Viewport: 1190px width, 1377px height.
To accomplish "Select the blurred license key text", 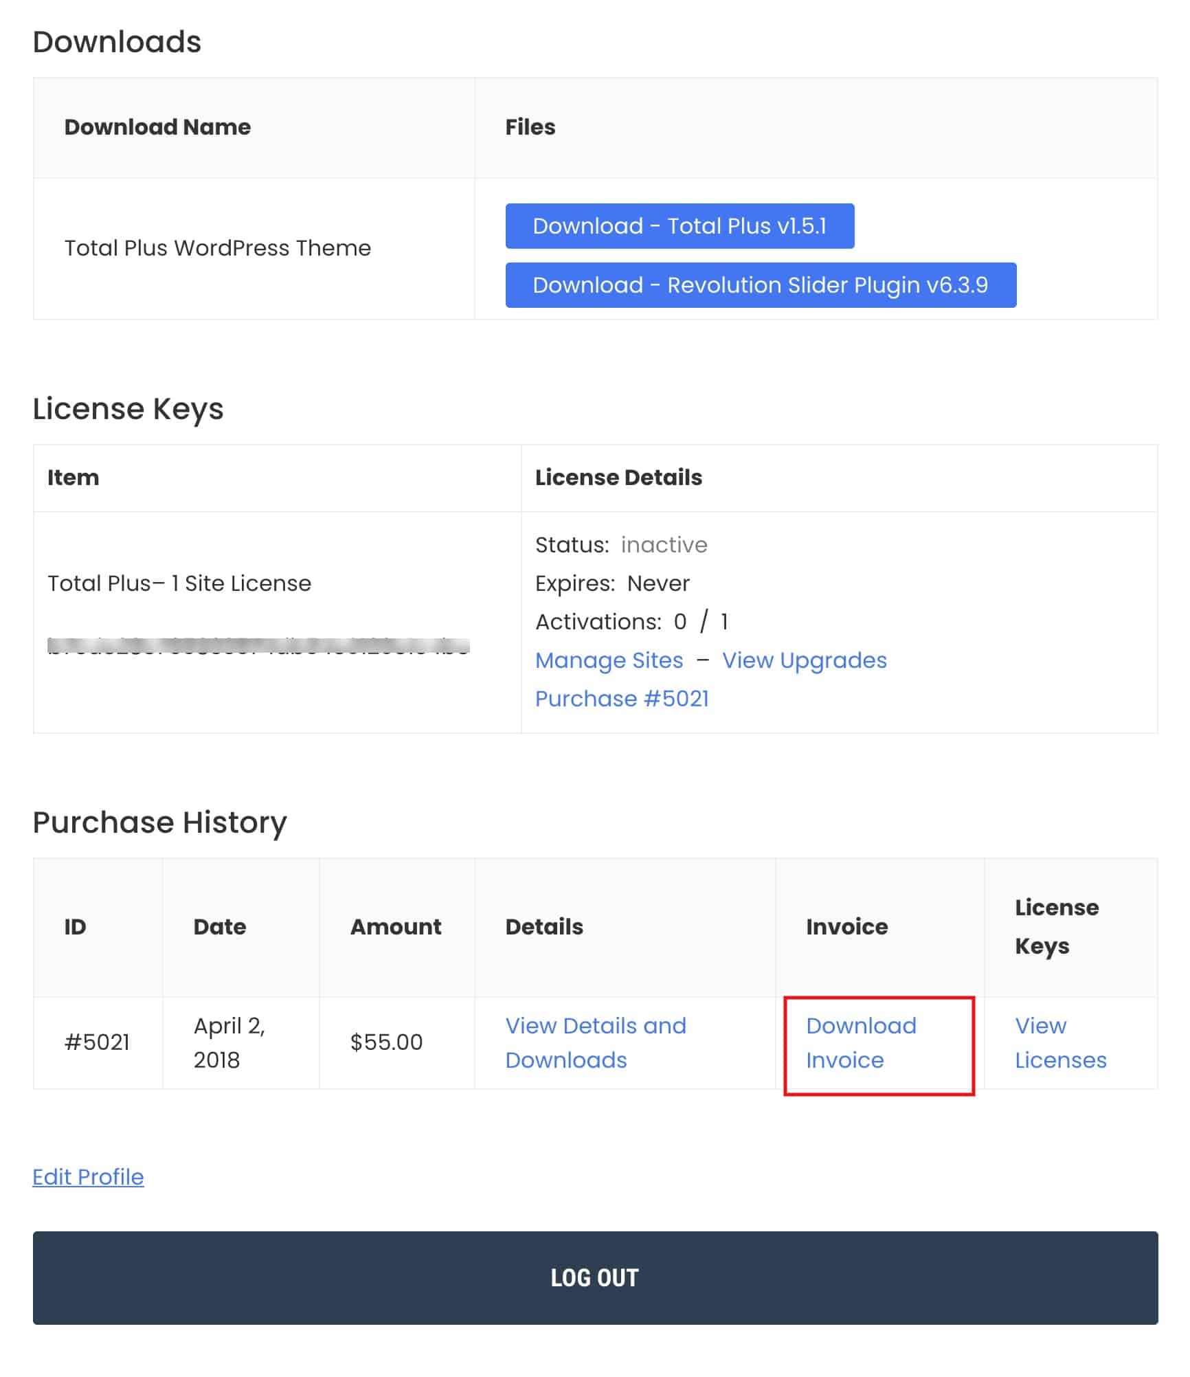I will pos(258,645).
